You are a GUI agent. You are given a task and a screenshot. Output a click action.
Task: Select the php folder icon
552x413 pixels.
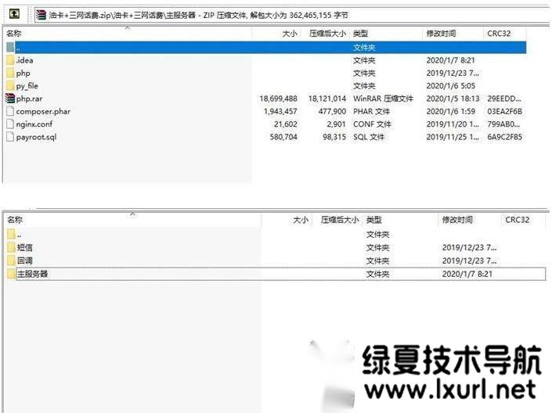10,74
